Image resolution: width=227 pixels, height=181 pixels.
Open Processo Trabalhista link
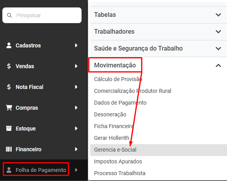point(120,173)
